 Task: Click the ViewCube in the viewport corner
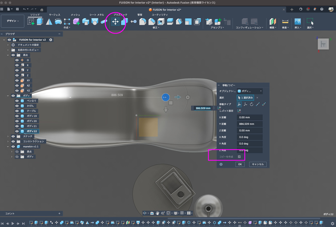click(323, 44)
